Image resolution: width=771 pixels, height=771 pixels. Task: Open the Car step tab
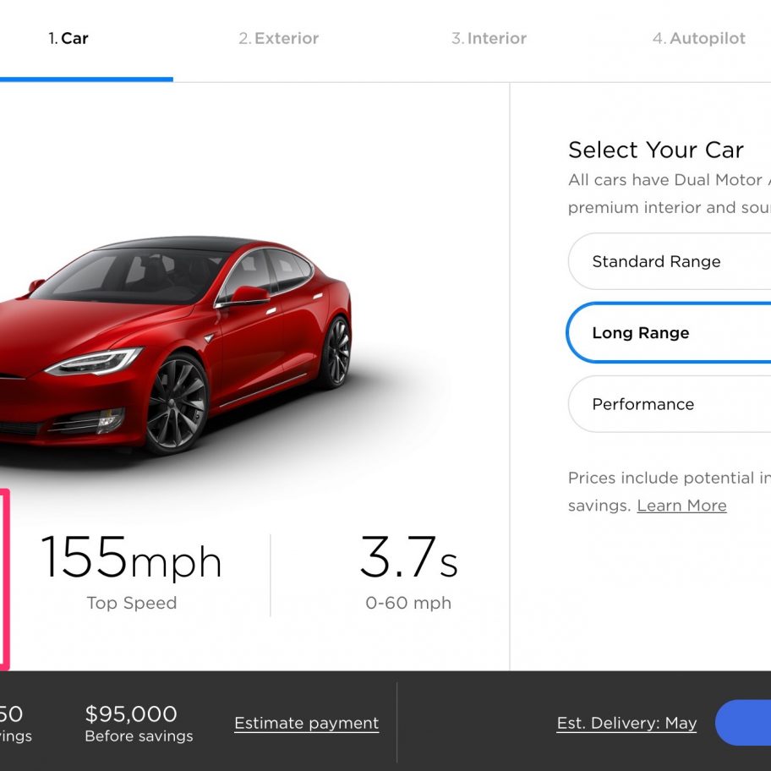pyautogui.click(x=68, y=38)
